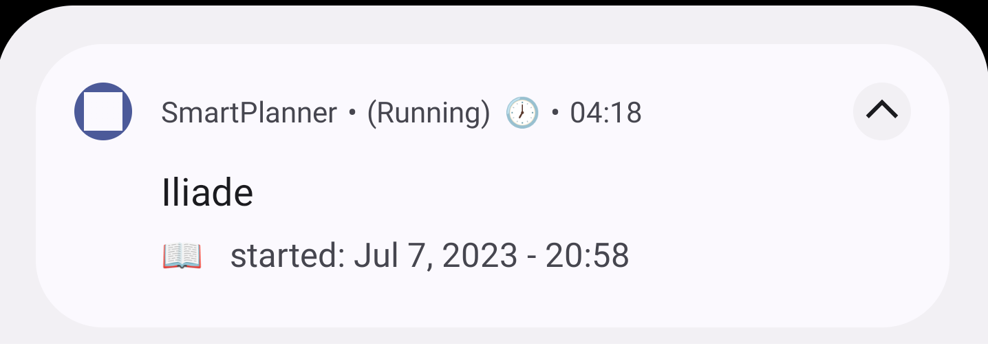Tap the SmartPlanner blue circle app icon
The height and width of the screenshot is (346, 988).
coord(103,111)
